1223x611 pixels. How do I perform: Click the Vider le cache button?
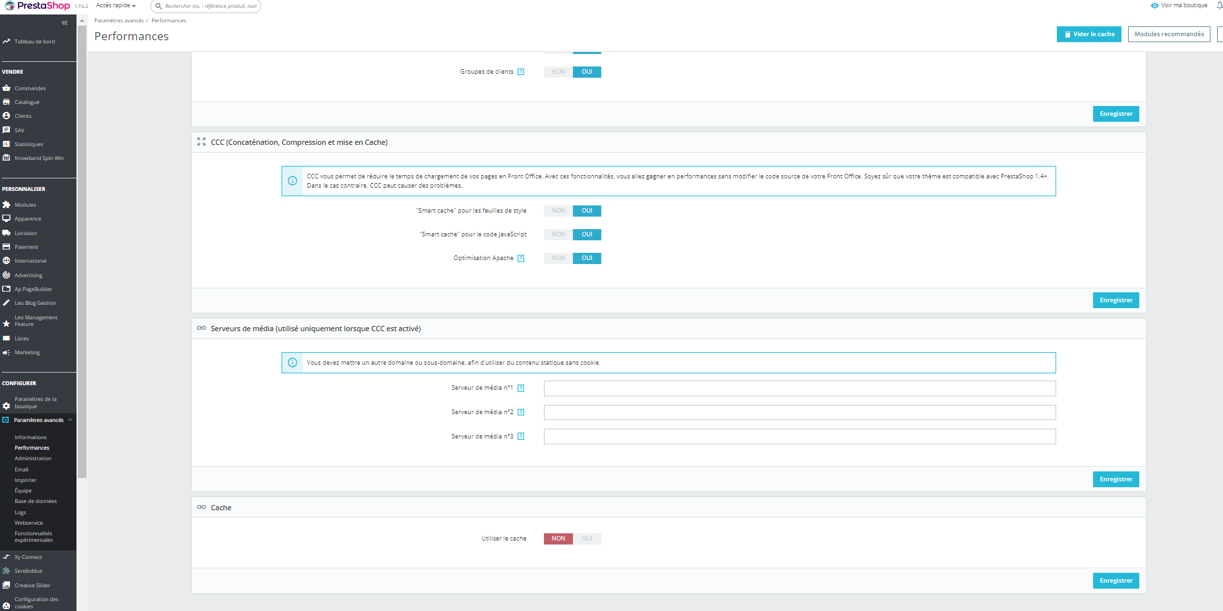(x=1089, y=34)
